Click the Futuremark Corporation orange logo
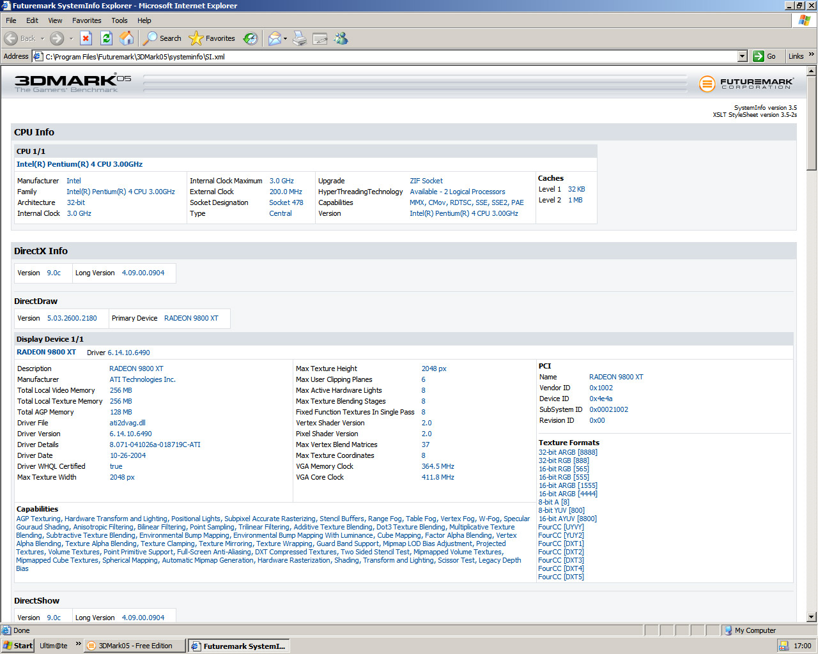Image resolution: width=818 pixels, height=654 pixels. (707, 84)
